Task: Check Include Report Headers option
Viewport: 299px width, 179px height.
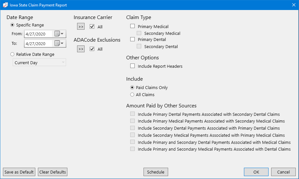Action: click(x=132, y=66)
